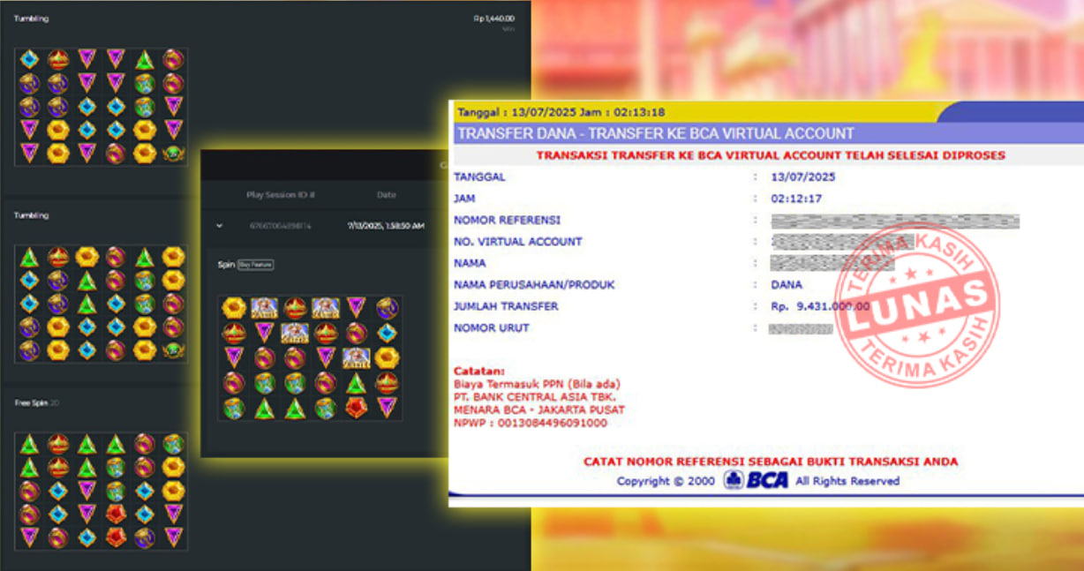
Task: Click the first Tumbling label
Action: pyautogui.click(x=31, y=19)
